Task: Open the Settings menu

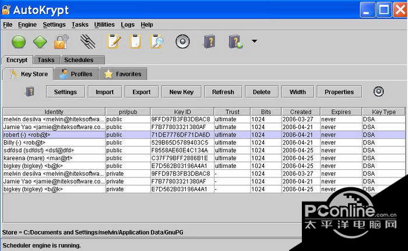Action: pyautogui.click(x=54, y=25)
